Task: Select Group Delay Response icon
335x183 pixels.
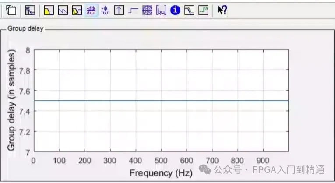Action: (x=91, y=10)
